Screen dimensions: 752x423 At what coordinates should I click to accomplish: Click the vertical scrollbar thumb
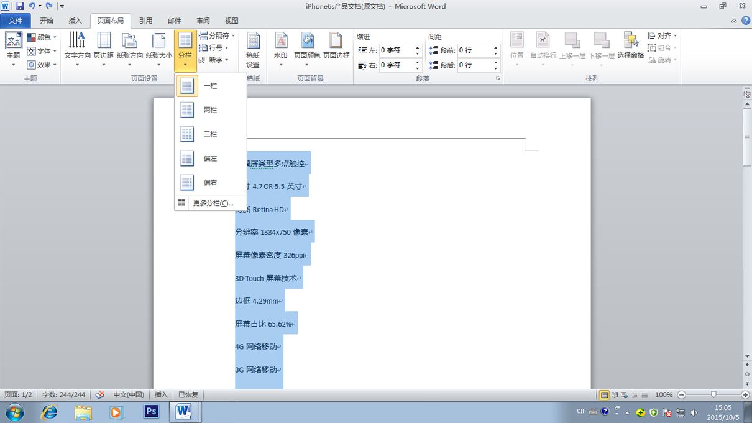tap(747, 137)
